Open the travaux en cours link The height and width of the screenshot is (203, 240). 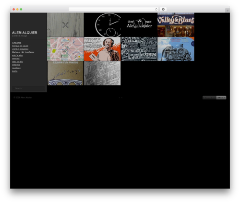[20, 46]
